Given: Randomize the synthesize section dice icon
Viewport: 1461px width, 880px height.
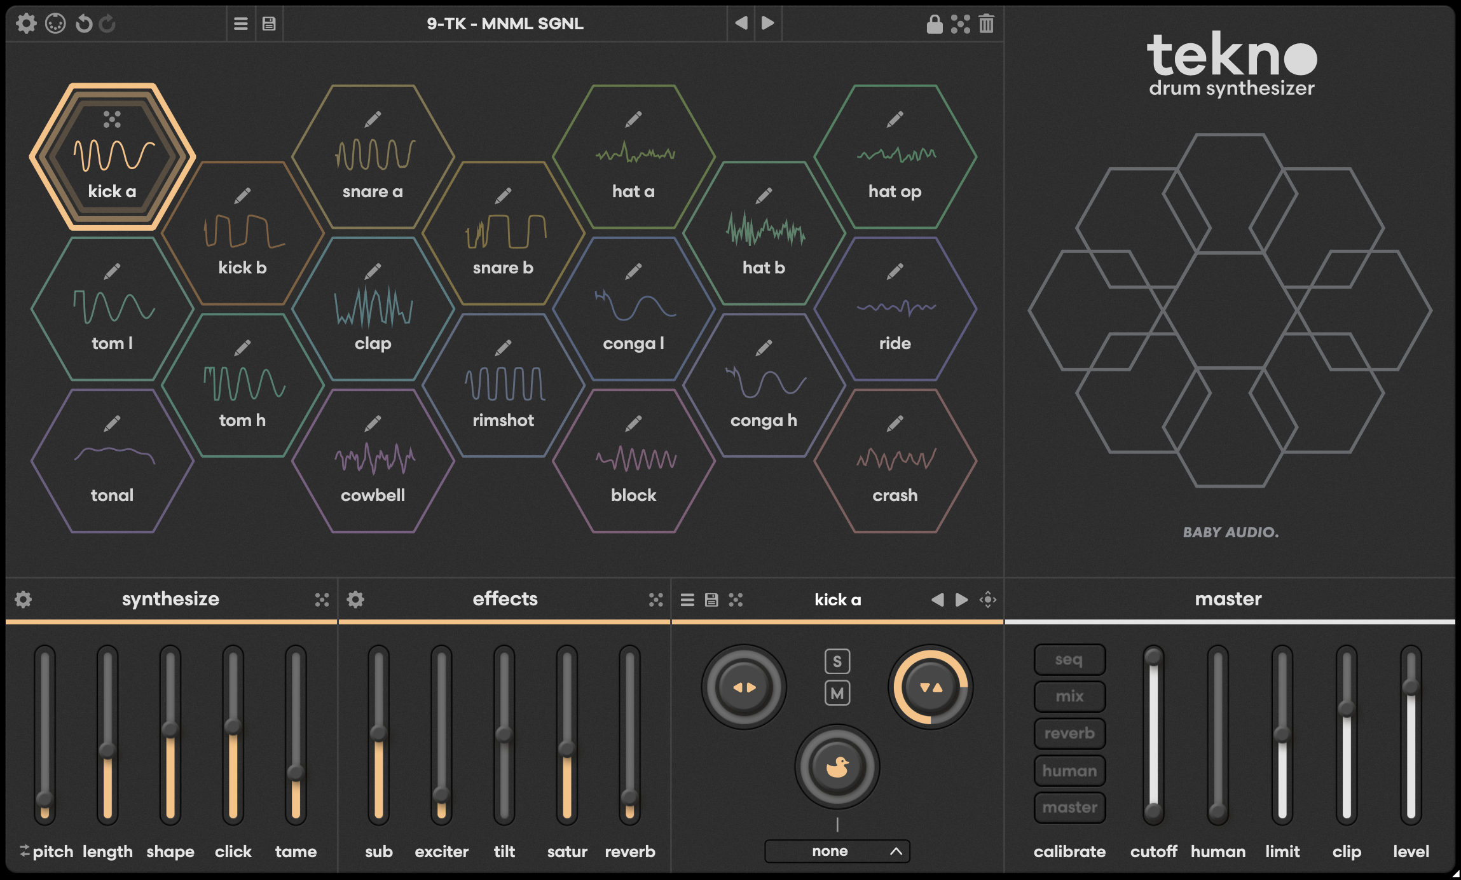Looking at the screenshot, I should [x=322, y=600].
